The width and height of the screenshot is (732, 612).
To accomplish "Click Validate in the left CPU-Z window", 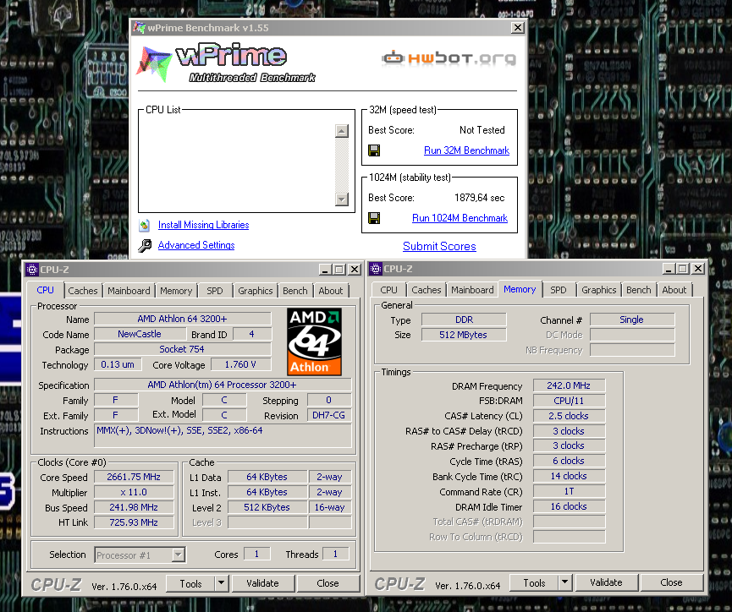I will (263, 583).
